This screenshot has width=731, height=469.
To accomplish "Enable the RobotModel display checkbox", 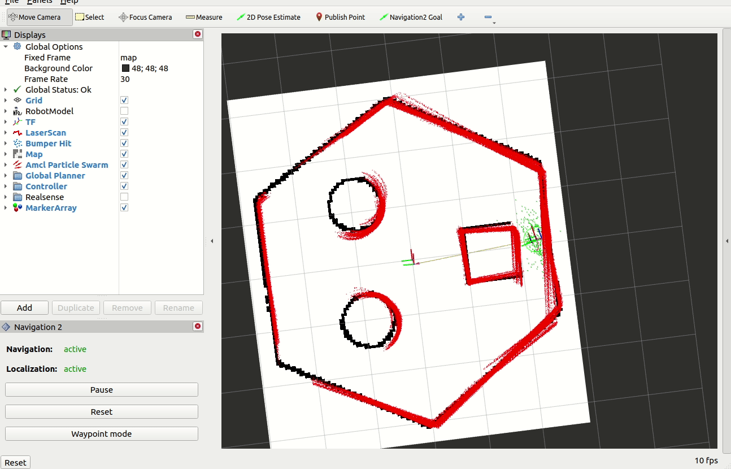I will click(124, 111).
